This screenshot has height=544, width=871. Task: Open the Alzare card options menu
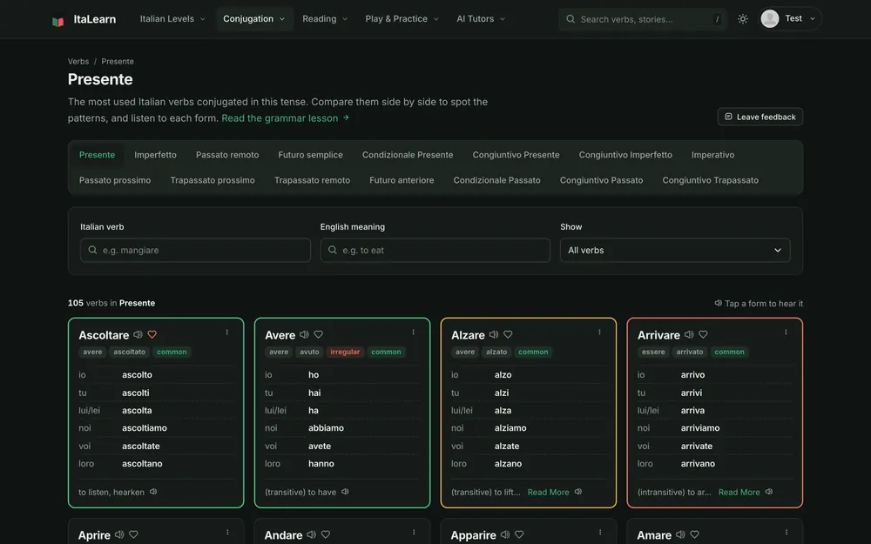[x=599, y=332]
